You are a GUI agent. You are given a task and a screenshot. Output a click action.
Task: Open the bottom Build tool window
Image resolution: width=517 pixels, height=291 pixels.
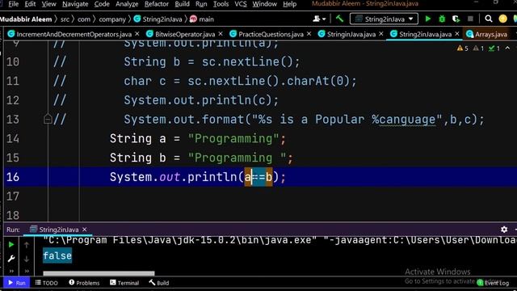tap(159, 283)
